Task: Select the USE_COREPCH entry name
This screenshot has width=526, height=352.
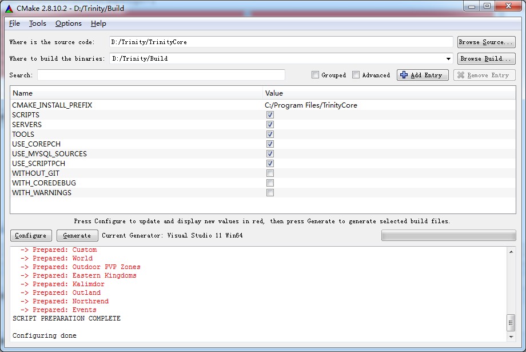Action: 36,144
